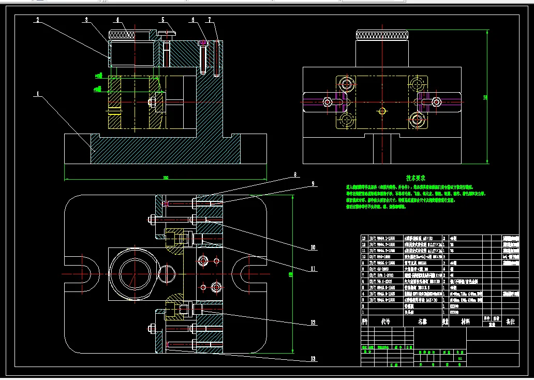Click the vertical height dimension text beside side view

(485, 97)
